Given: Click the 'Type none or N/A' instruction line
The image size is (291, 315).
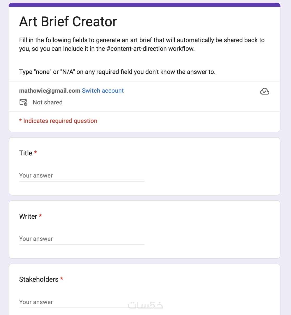Looking at the screenshot, I should 117,72.
